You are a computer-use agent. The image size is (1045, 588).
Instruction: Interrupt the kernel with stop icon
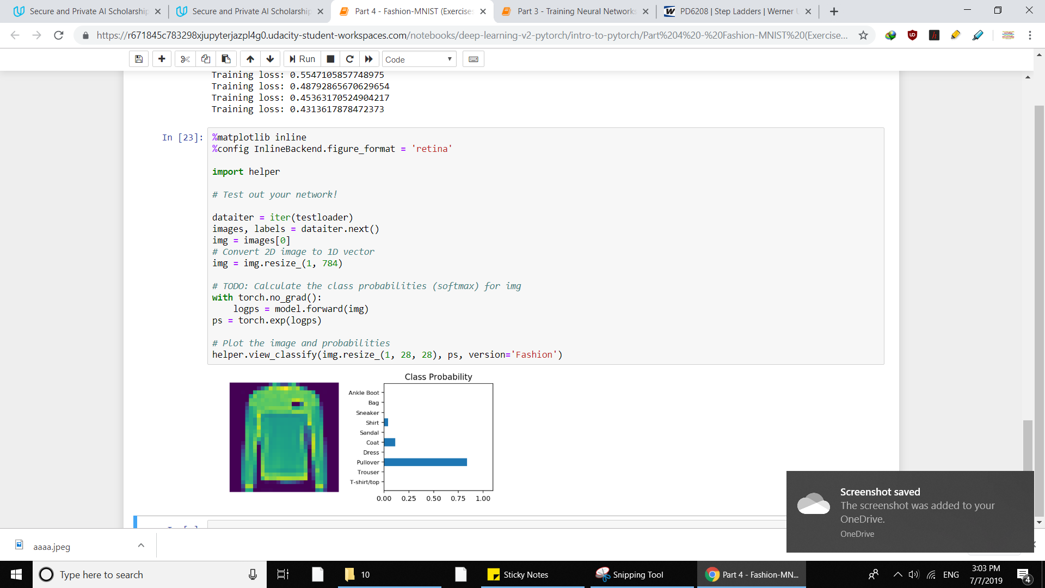pos(330,59)
